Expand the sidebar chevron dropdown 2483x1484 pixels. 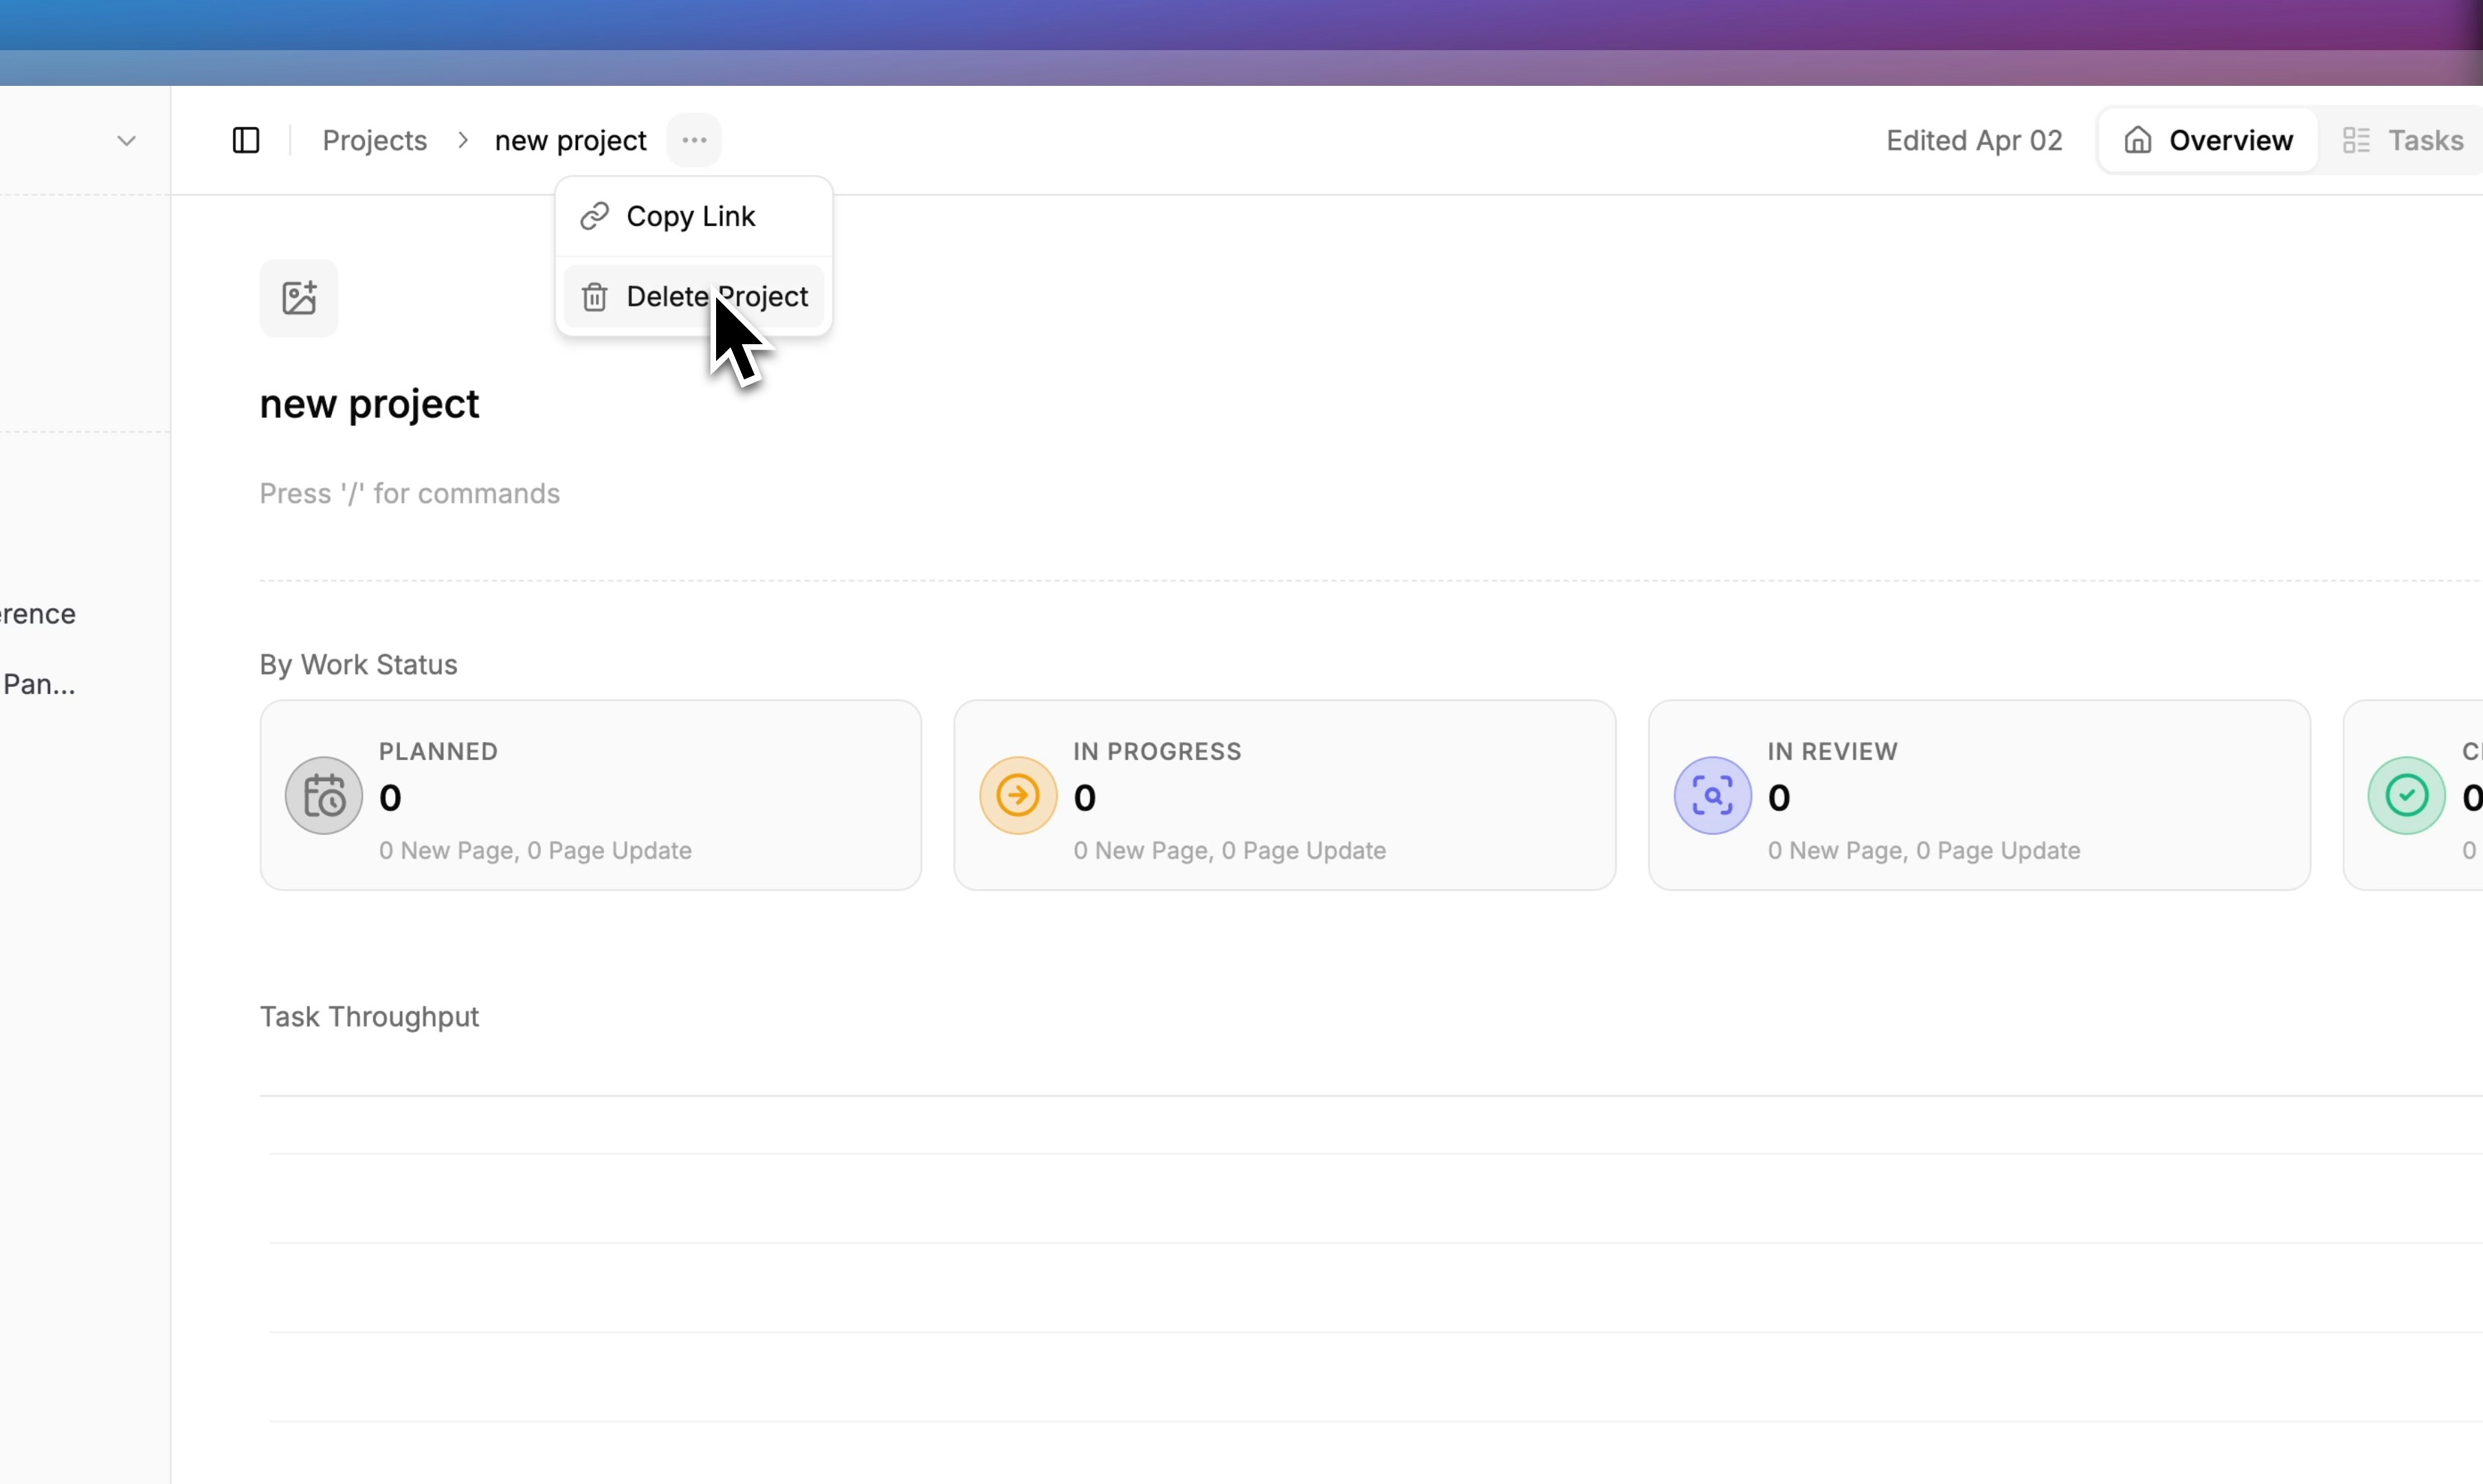coord(126,140)
